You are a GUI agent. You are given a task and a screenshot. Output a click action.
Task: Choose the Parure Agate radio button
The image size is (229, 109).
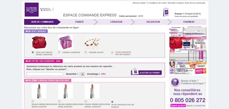[86, 52]
